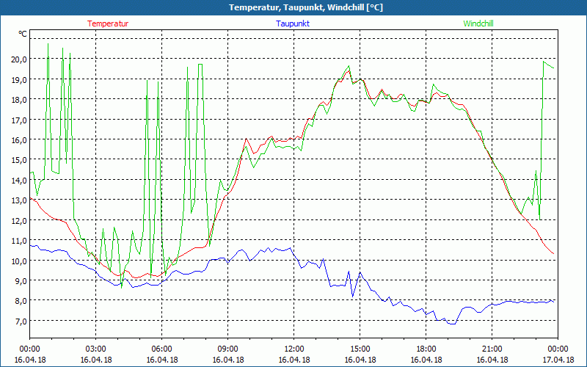The height and width of the screenshot is (367, 587).
Task: Select the 03:00 time axis label
Action: (x=96, y=349)
